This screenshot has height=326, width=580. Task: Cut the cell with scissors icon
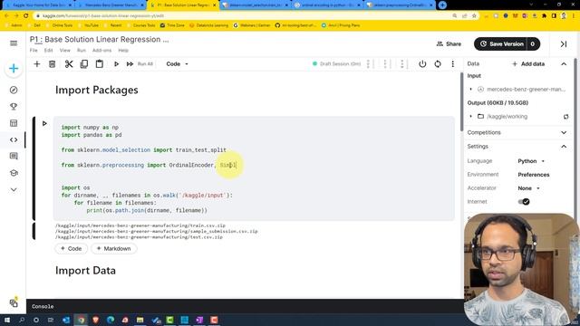coord(69,64)
